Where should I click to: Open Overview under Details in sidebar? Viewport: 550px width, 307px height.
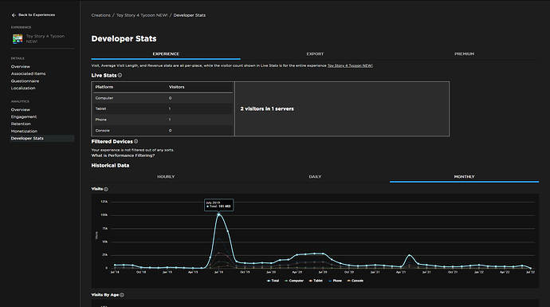point(21,67)
